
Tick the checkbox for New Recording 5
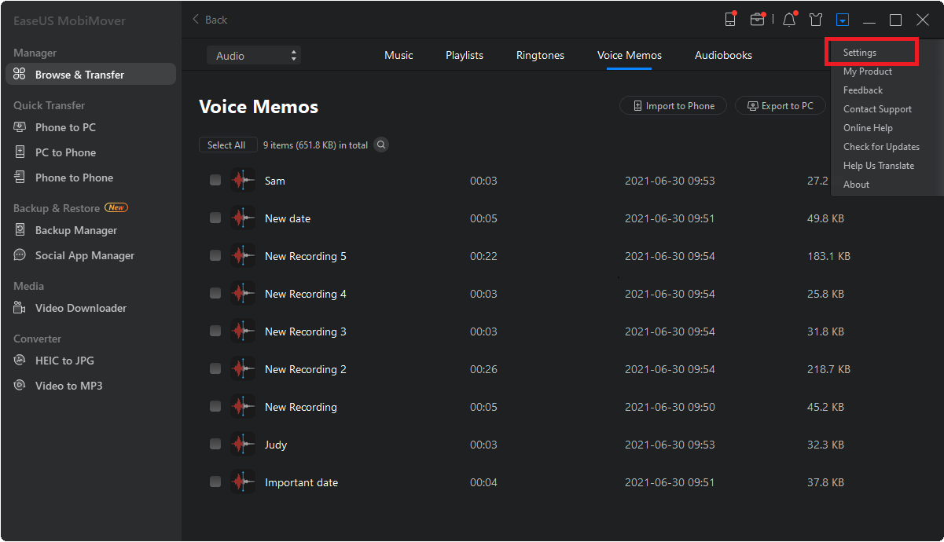pyautogui.click(x=215, y=256)
